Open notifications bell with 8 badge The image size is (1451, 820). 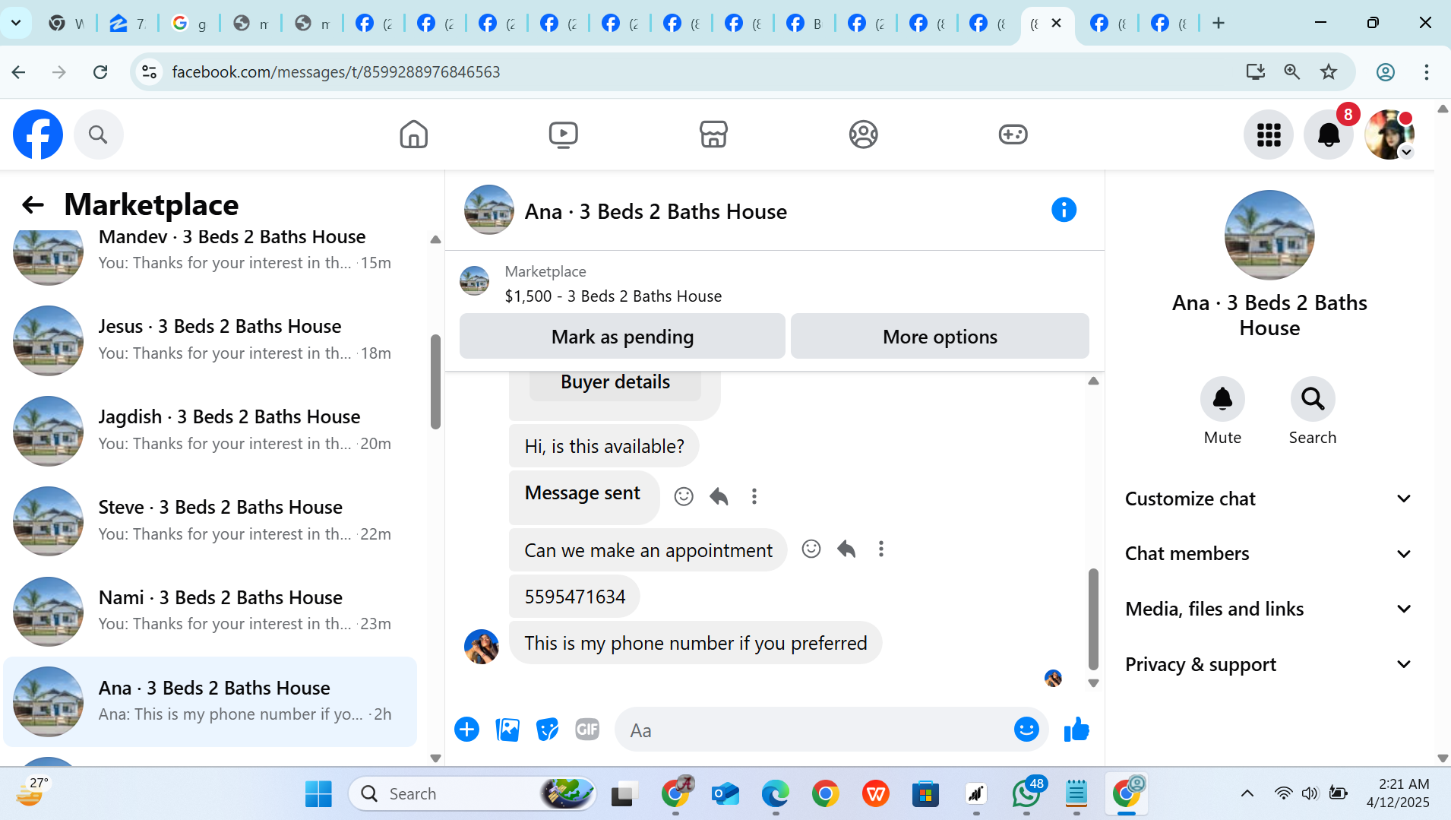[x=1329, y=135]
